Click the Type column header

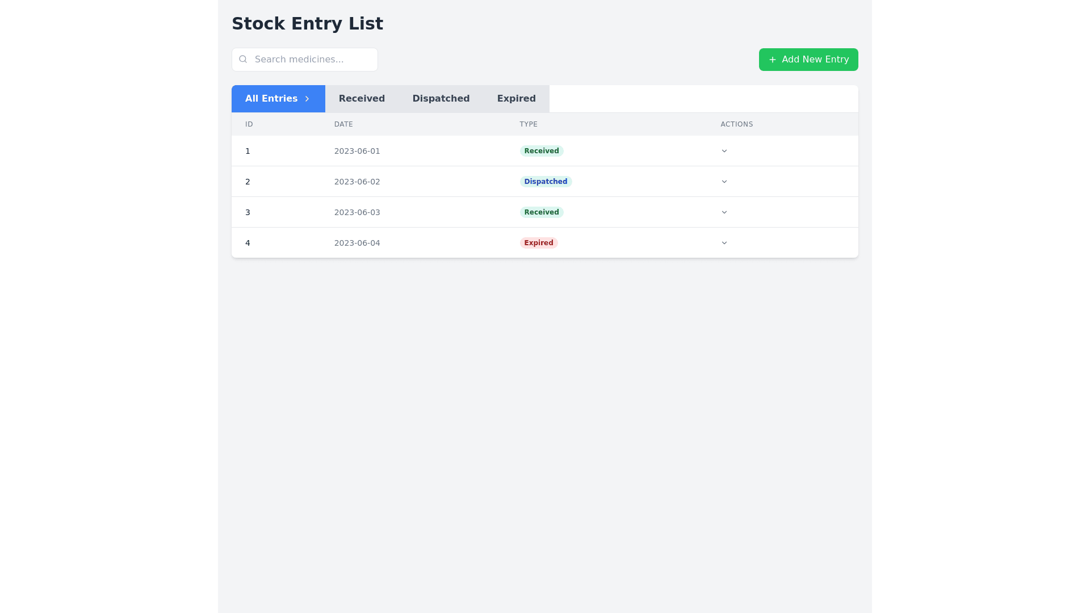(x=528, y=124)
